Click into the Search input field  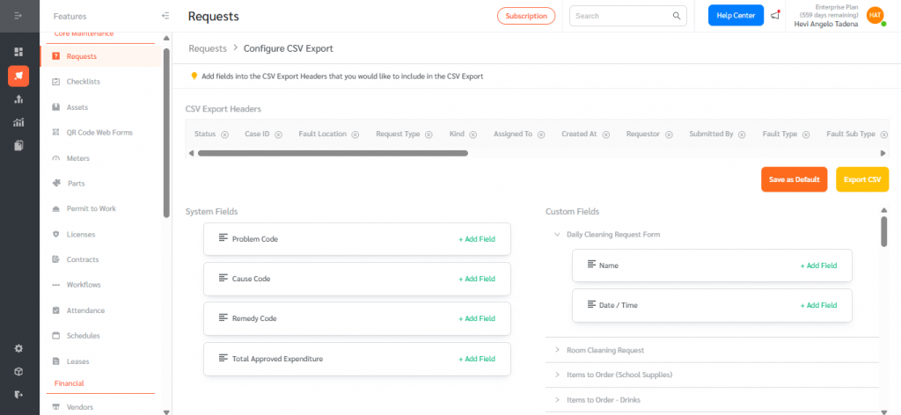click(620, 16)
